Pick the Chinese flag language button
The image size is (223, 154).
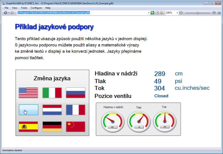tap(75, 127)
